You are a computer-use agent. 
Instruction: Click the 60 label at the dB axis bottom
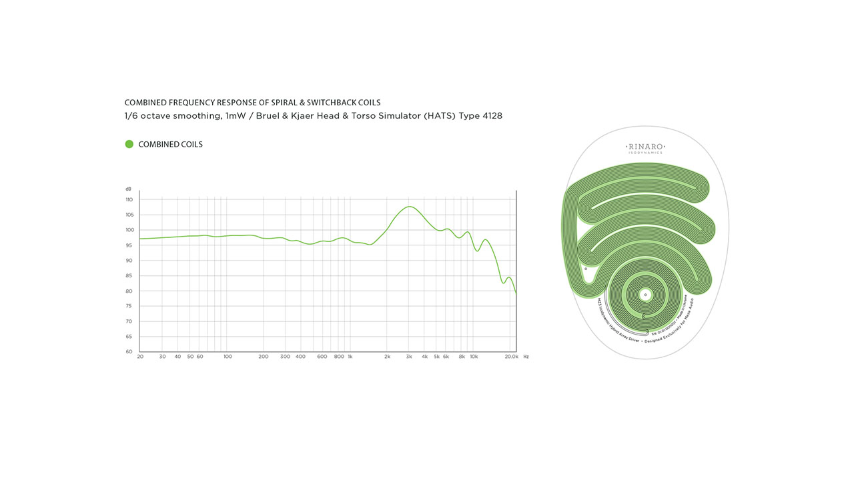click(129, 351)
